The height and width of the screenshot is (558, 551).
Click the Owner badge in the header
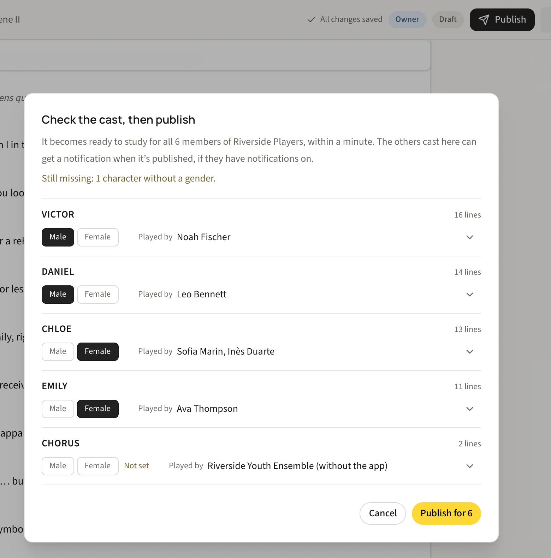407,19
